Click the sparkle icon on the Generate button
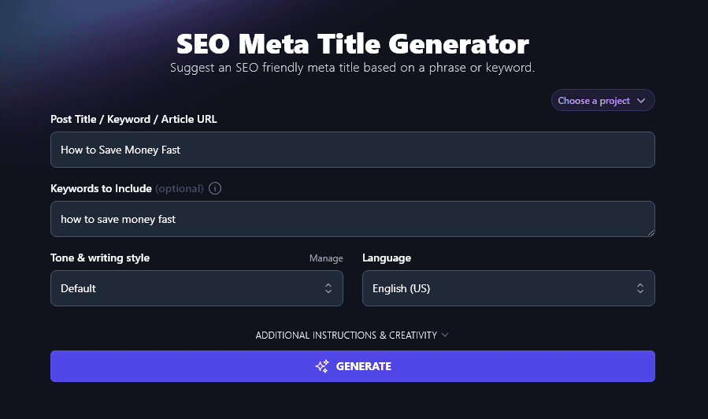This screenshot has width=708, height=419. tap(321, 366)
